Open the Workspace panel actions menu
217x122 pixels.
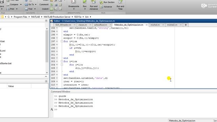pyautogui.click(x=46, y=81)
